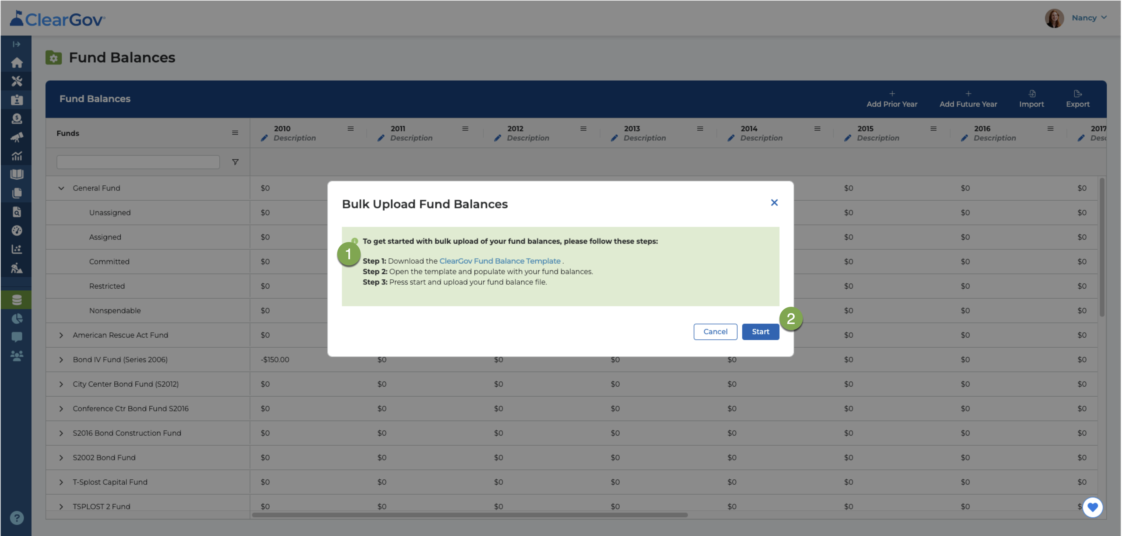Open the people group sidebar icon
Viewport: 1122px width, 536px height.
pos(17,356)
